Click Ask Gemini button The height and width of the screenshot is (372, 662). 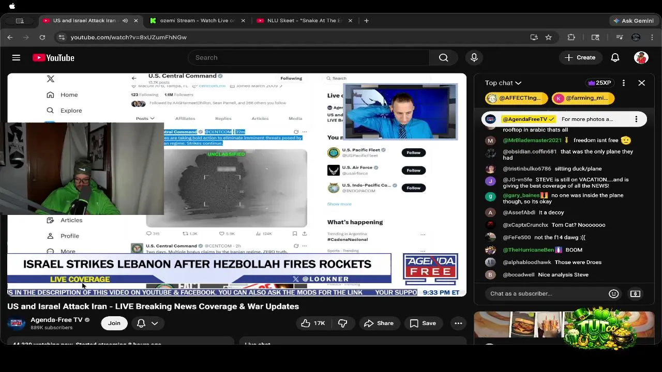(633, 21)
